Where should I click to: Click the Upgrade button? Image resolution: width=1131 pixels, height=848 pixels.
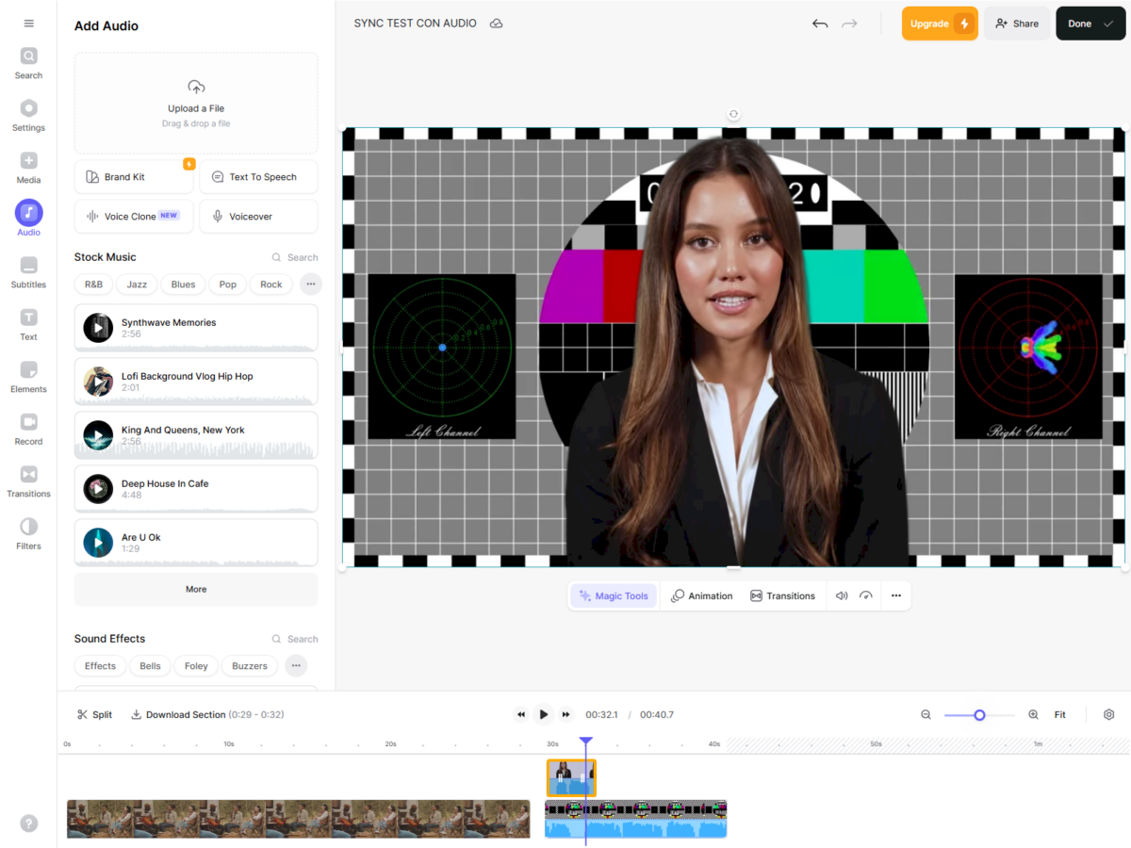[x=940, y=24]
